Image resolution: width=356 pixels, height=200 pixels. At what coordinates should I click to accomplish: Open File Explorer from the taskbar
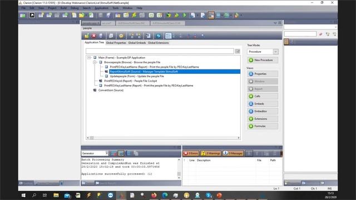click(56, 195)
